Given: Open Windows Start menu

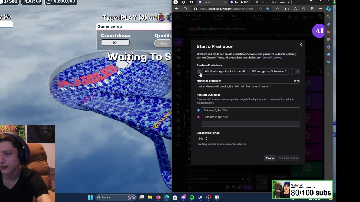Looking at the screenshot, I should [x=90, y=198].
